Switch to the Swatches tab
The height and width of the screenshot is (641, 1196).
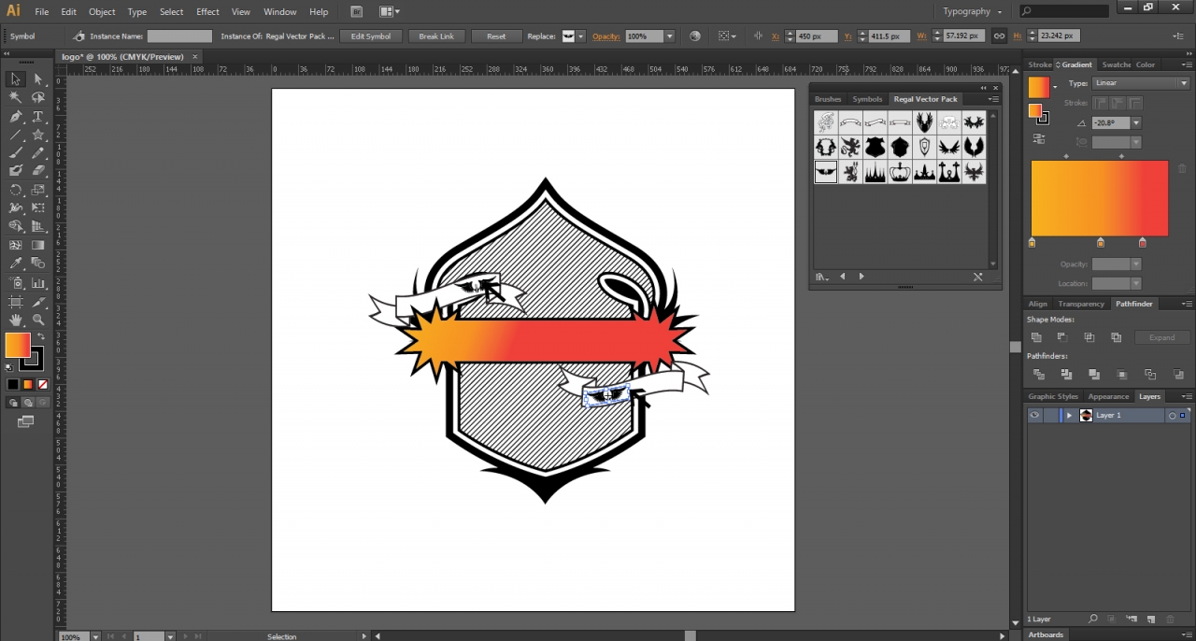click(1116, 64)
